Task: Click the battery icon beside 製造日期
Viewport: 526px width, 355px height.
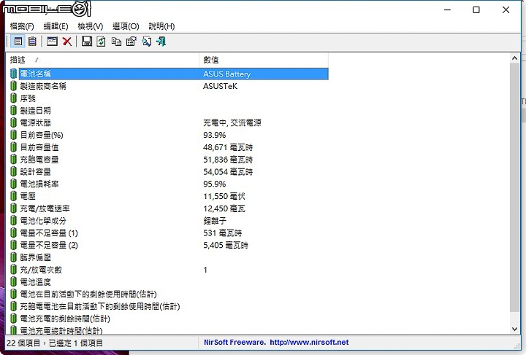Action: point(13,110)
